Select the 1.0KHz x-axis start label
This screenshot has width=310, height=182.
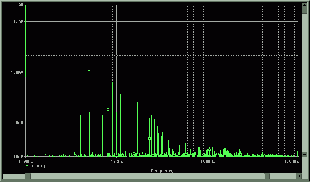click(26, 161)
